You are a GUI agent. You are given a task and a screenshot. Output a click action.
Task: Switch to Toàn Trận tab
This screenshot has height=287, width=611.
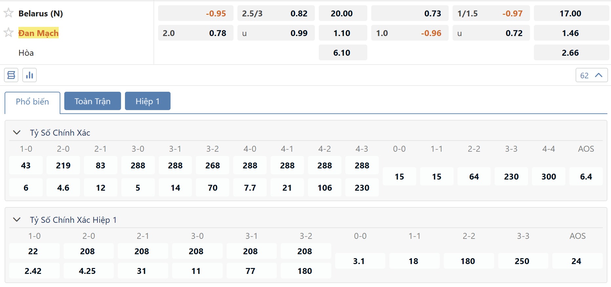92,101
